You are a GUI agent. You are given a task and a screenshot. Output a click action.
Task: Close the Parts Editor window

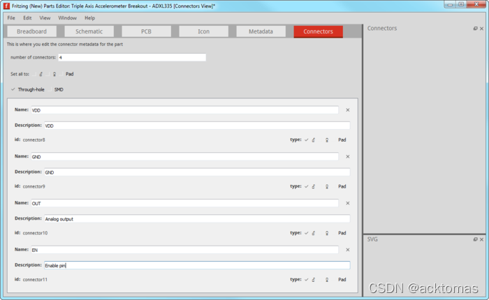coord(476,4)
